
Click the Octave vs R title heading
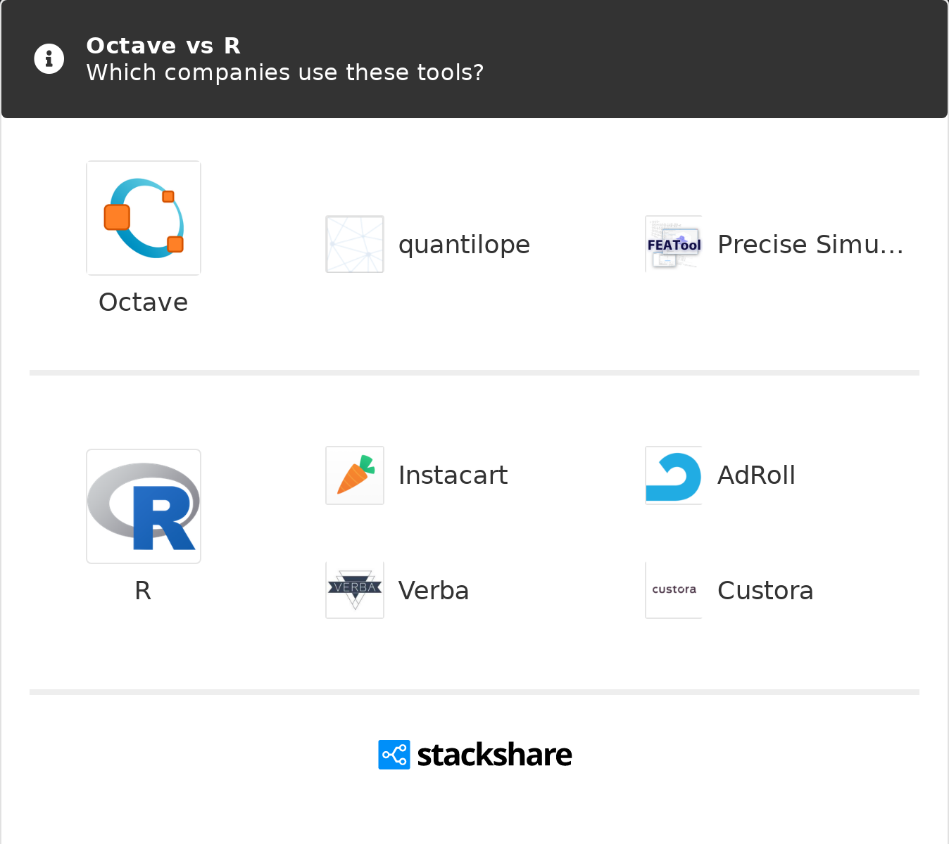tap(163, 45)
